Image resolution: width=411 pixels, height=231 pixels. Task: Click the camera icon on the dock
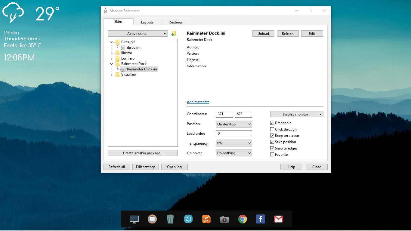[224, 219]
